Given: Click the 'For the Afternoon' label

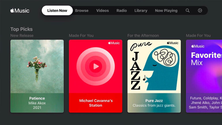Looking at the screenshot, I should click(x=143, y=36).
